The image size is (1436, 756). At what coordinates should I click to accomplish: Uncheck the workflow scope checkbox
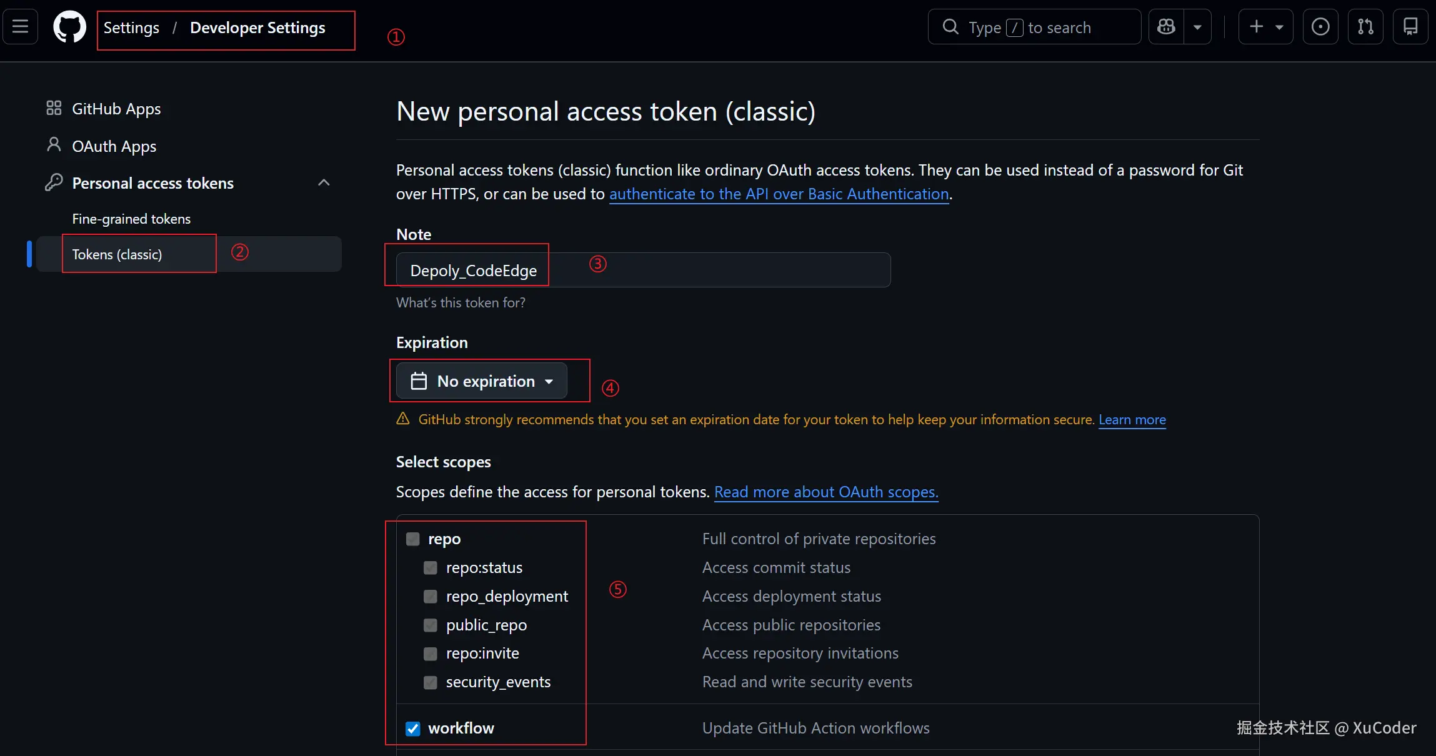tap(413, 729)
